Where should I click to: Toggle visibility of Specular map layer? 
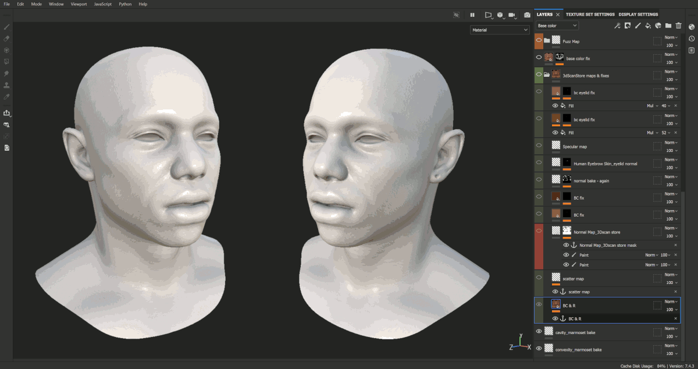539,146
